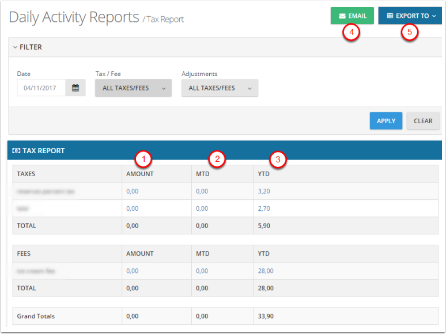The width and height of the screenshot is (446, 334).
Task: Click the Date input field 04/11/2017
Action: point(41,88)
